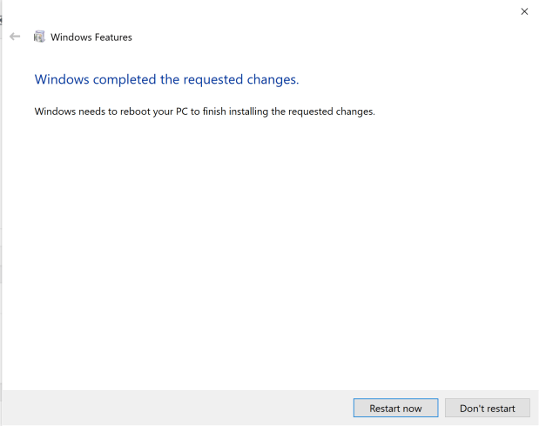Choose the Don't restart button

tap(487, 408)
